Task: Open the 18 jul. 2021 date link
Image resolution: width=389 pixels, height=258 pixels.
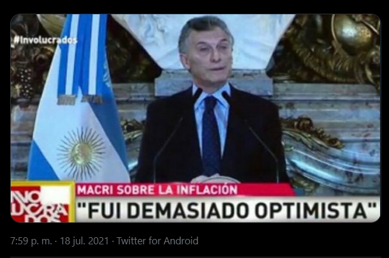Action: click(x=85, y=241)
